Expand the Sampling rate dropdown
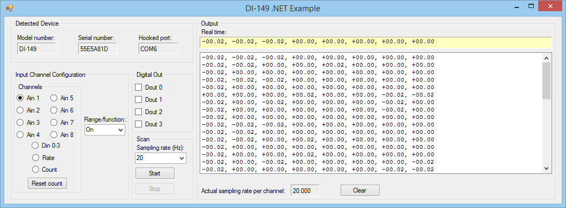Viewport: 566px width, 208px height. (161, 158)
